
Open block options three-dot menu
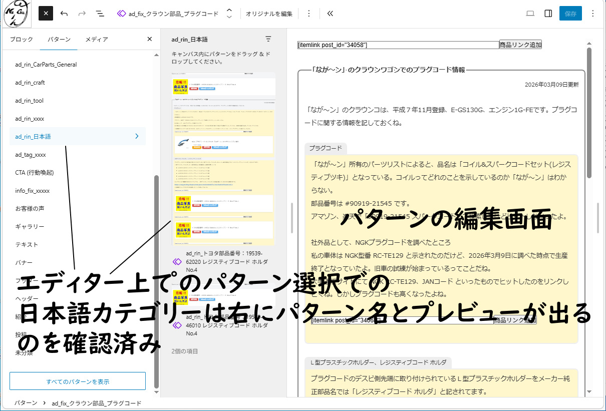point(309,14)
